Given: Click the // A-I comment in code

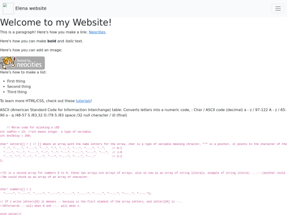Looking at the screenshot, I should [117, 148].
